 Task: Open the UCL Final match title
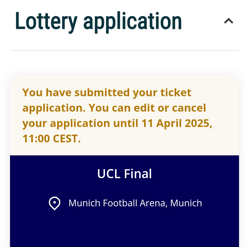pyautogui.click(x=125, y=174)
